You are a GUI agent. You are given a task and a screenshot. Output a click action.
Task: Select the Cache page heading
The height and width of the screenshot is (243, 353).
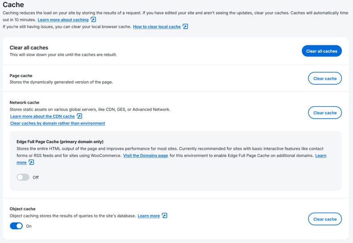click(x=13, y=5)
